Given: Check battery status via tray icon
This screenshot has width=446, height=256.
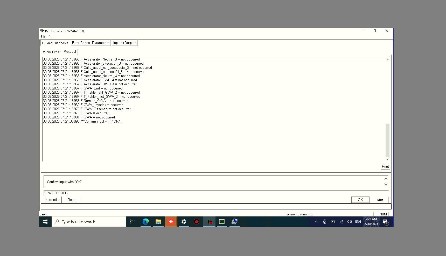Looking at the screenshot, I should (333, 222).
